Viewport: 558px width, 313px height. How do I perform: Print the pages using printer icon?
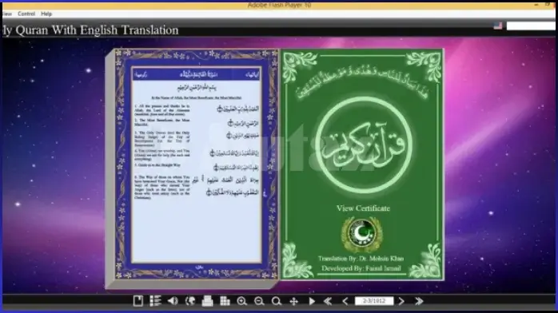coord(207,301)
